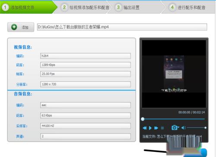Click the 视频信息 section heading
216x157 pixels.
coord(23,47)
